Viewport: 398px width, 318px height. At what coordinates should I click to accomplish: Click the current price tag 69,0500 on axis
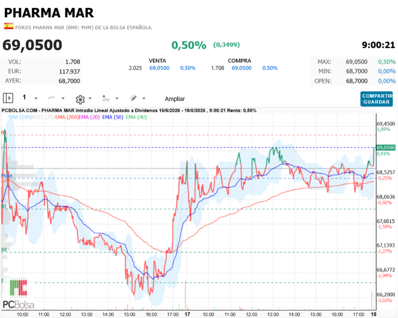click(386, 148)
